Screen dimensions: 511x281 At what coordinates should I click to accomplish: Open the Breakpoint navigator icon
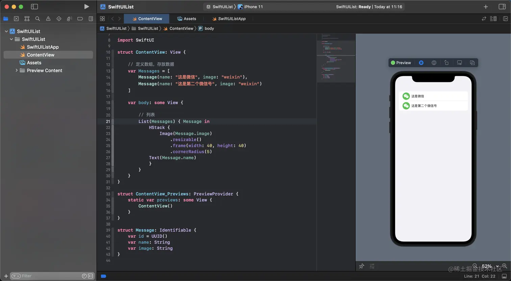(80, 19)
